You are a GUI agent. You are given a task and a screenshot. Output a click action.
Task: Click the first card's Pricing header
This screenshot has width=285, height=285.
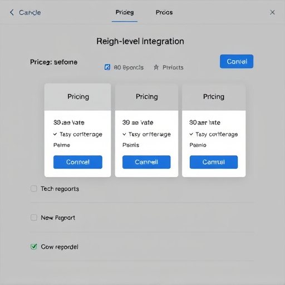(78, 97)
